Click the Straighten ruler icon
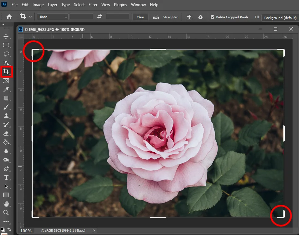 click(156, 17)
